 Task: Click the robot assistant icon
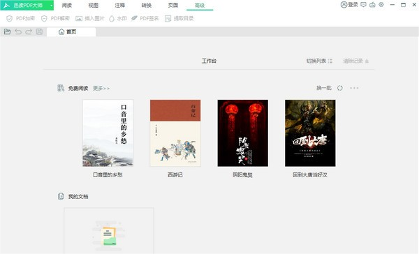pos(372,5)
